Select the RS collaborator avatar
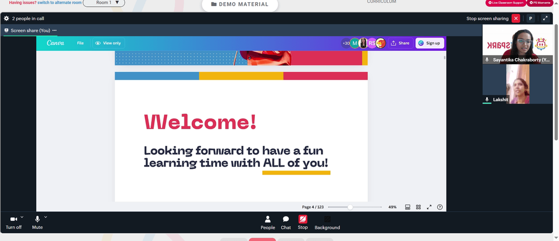 coord(372,43)
